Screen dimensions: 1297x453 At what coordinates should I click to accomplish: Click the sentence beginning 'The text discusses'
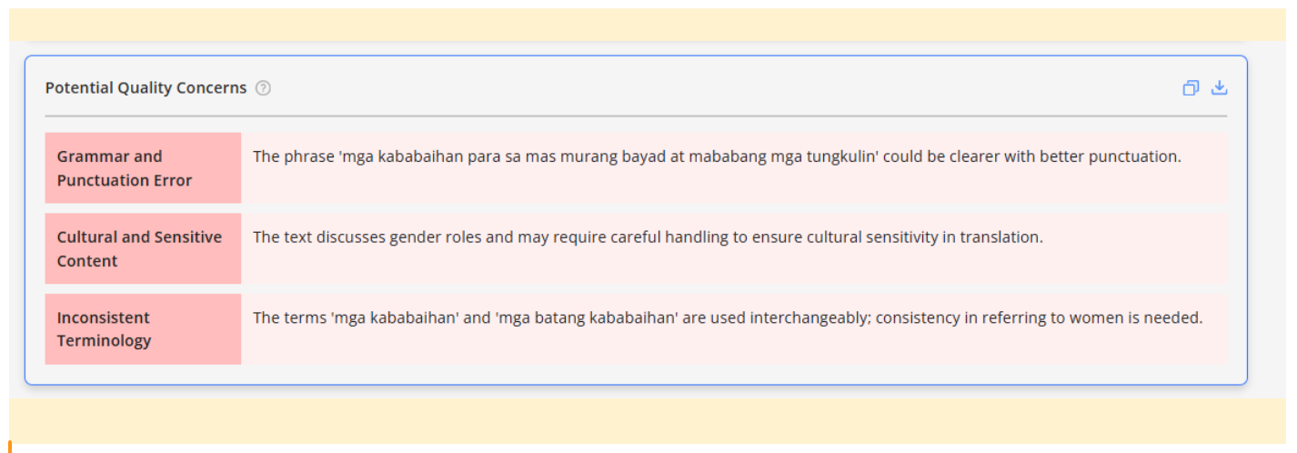coord(648,237)
